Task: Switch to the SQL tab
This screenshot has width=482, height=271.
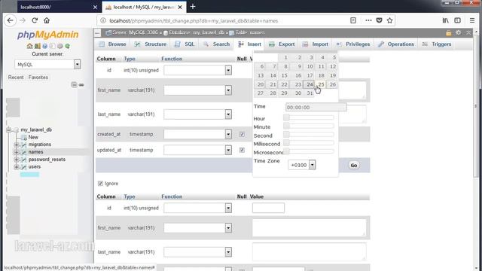Action: point(185,44)
